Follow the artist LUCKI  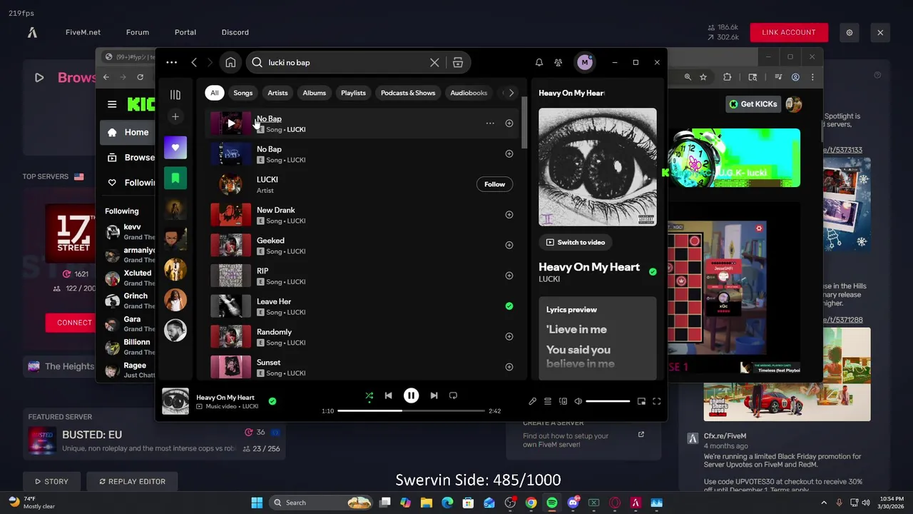coord(494,184)
